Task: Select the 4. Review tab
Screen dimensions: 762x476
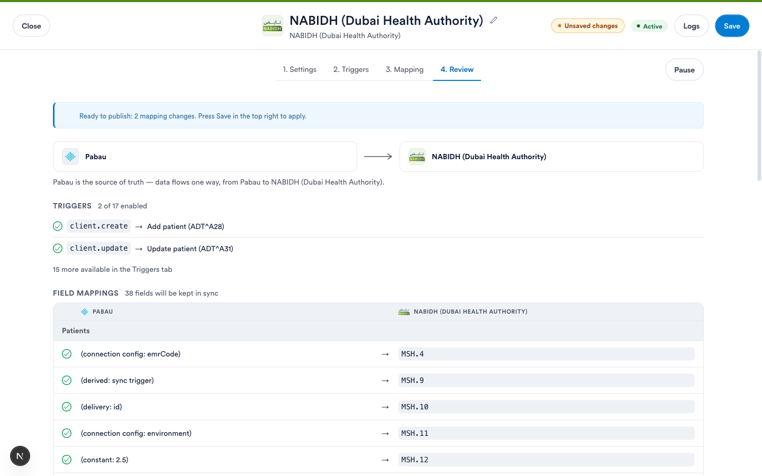Action: click(457, 69)
